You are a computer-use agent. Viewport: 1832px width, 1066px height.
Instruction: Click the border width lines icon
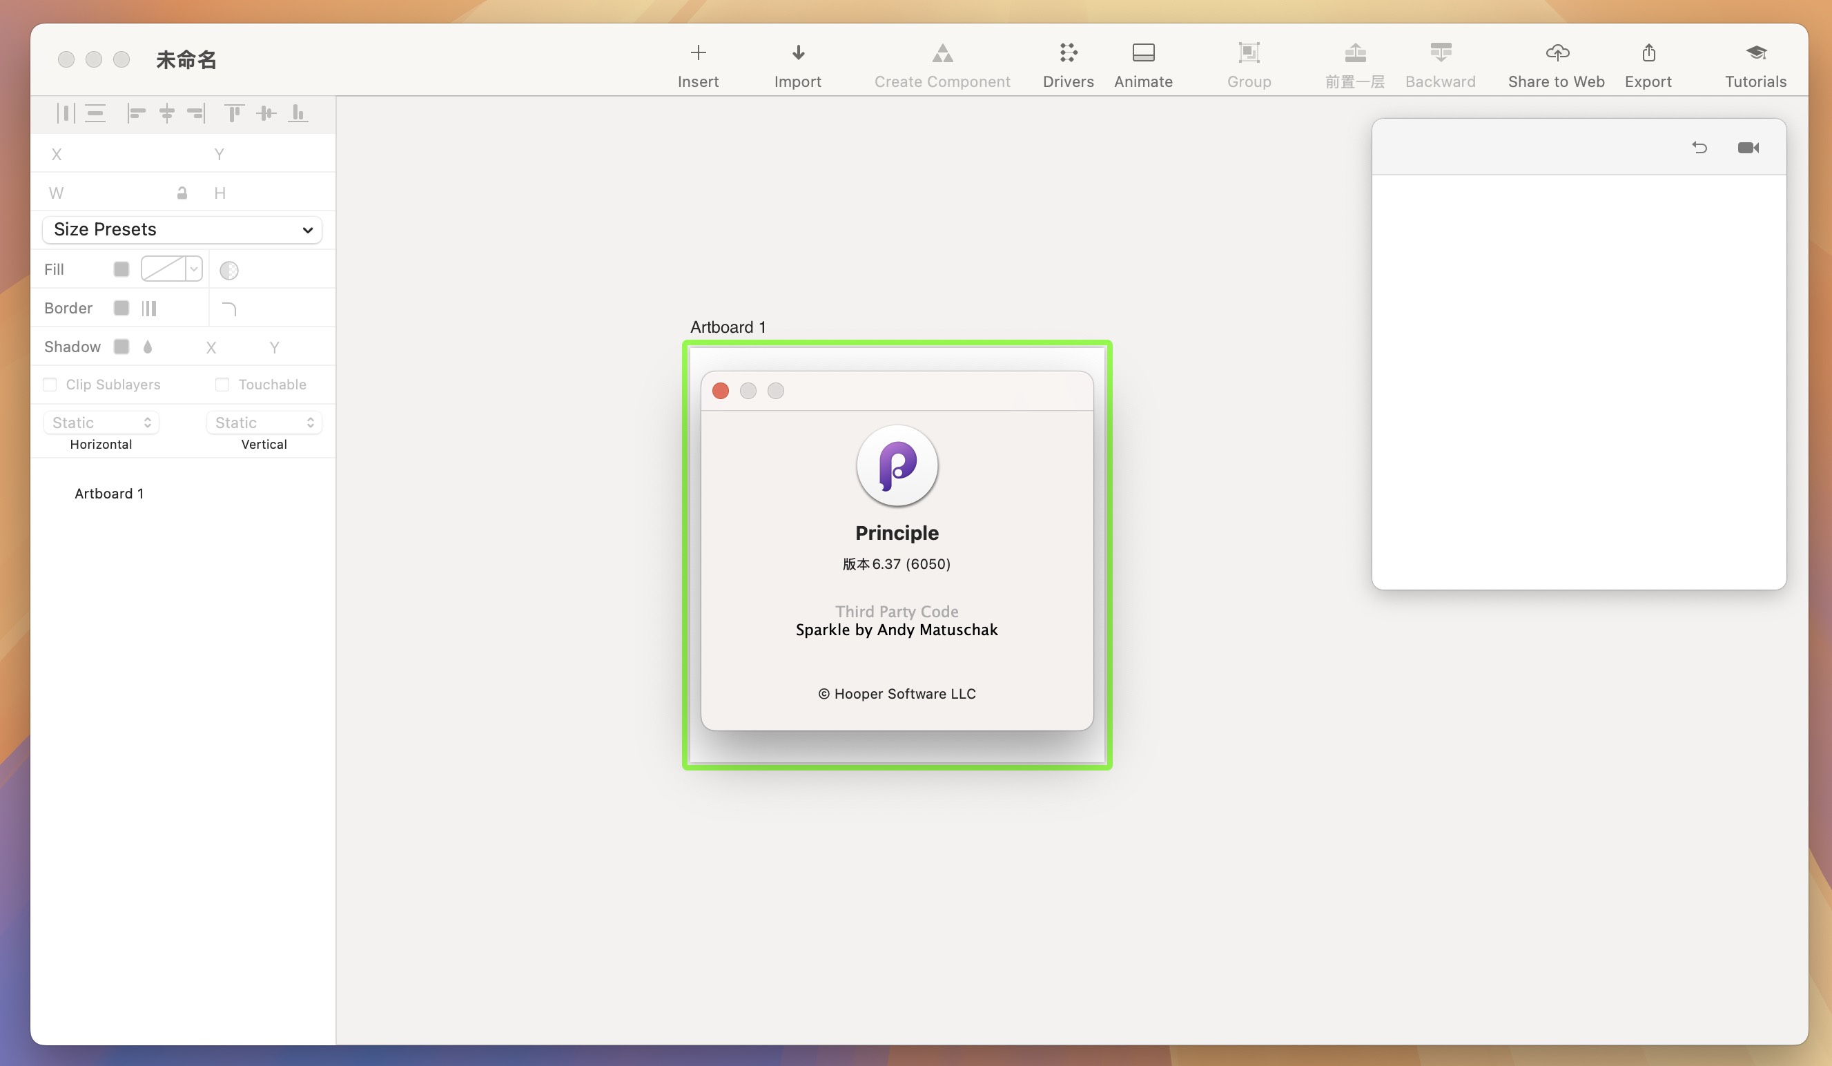[149, 309]
